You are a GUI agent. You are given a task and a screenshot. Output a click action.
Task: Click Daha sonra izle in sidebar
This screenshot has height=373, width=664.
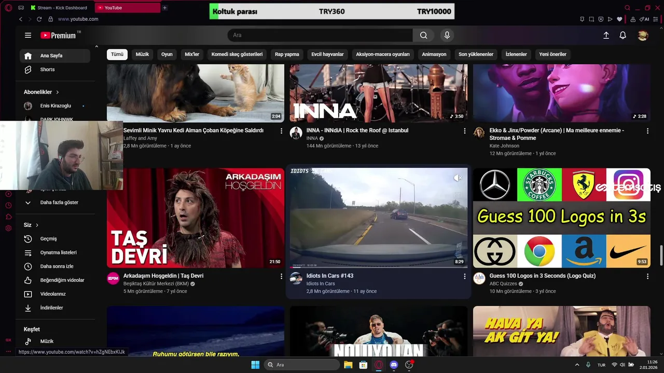pyautogui.click(x=55, y=266)
